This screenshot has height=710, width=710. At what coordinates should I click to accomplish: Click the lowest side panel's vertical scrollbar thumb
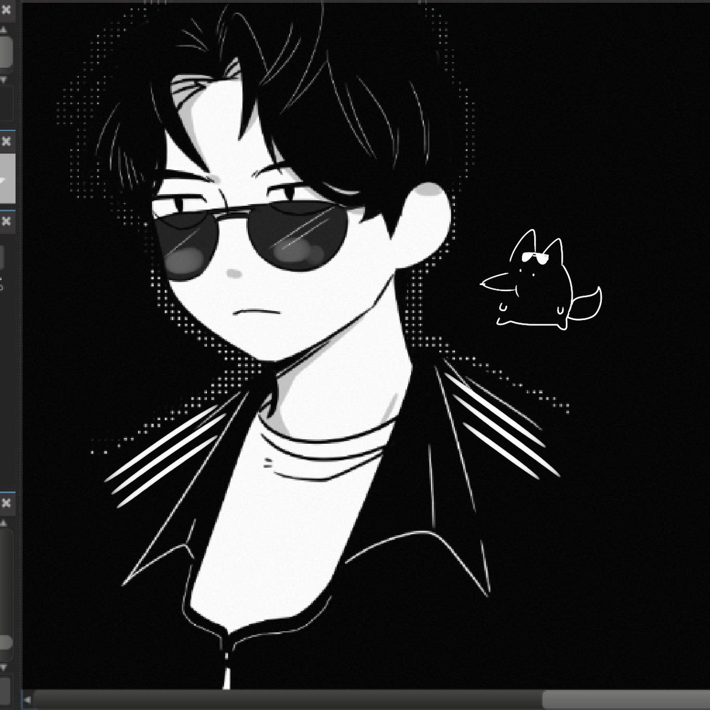pyautogui.click(x=5, y=643)
